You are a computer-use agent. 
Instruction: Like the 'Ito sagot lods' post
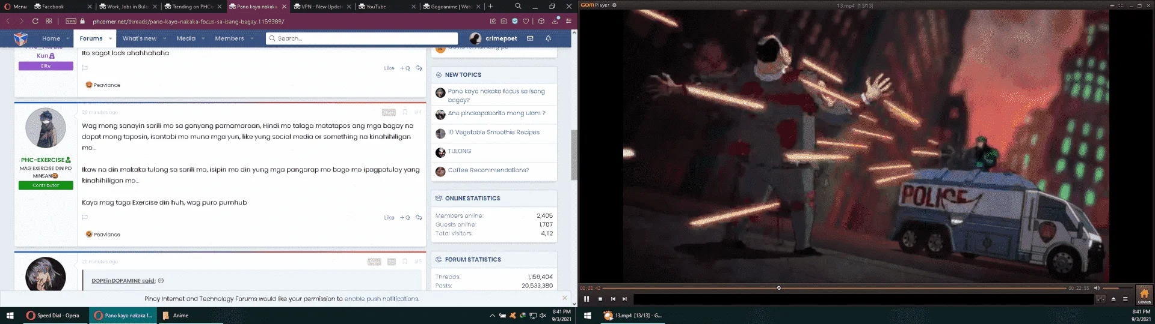click(389, 68)
